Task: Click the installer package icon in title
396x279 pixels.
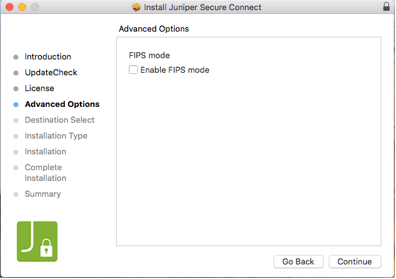Action: [x=136, y=7]
